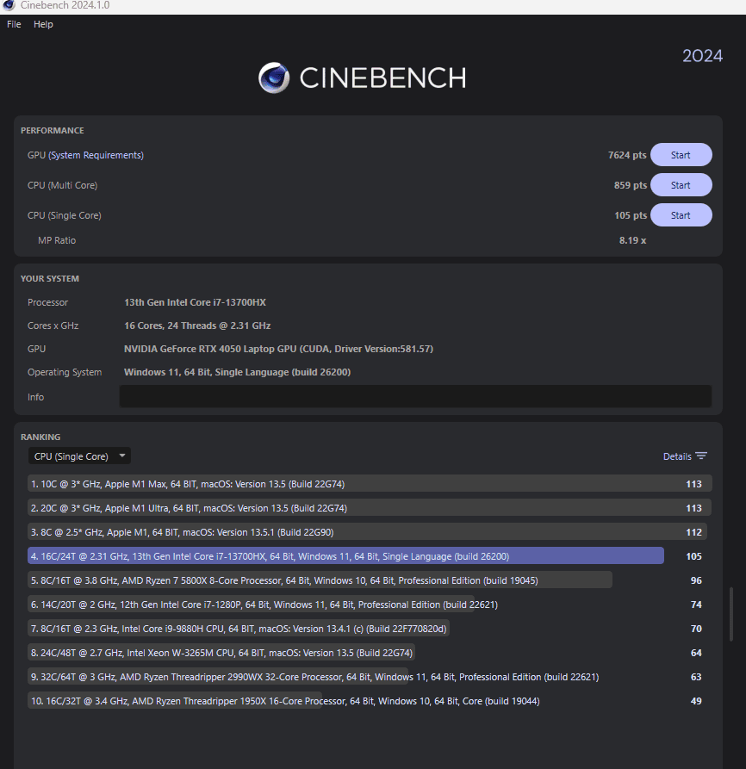Screen dimensions: 746x769
Task: Click the Cinebench logo sphere
Action: pyautogui.click(x=274, y=78)
